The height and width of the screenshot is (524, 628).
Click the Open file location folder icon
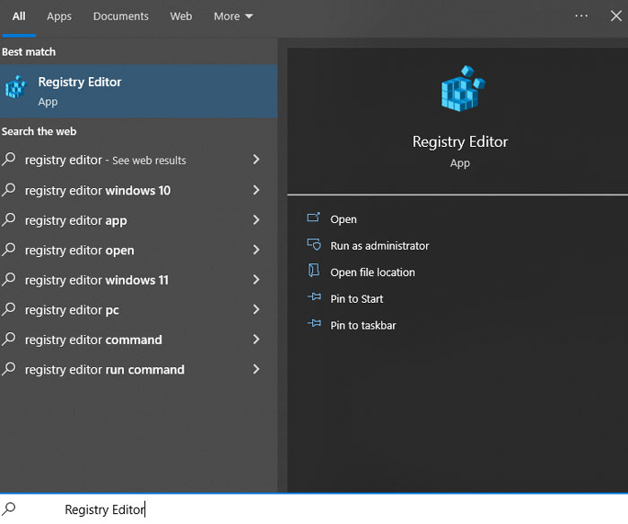pyautogui.click(x=314, y=271)
